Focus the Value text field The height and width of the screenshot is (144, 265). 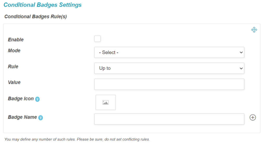(x=169, y=84)
